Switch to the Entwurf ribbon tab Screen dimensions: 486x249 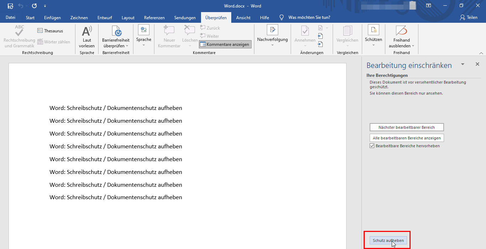click(x=105, y=17)
